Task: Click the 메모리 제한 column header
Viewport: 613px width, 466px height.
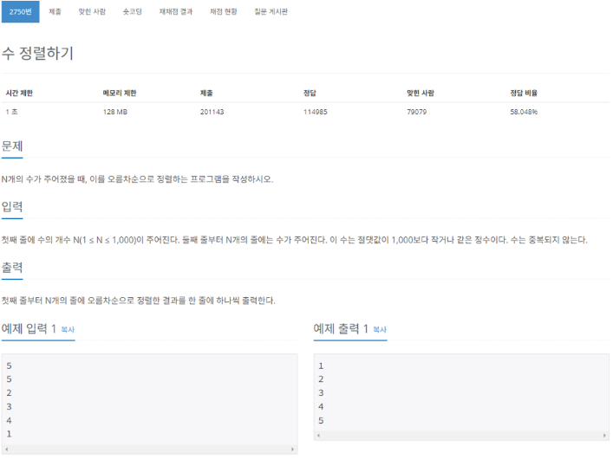Action: click(120, 93)
